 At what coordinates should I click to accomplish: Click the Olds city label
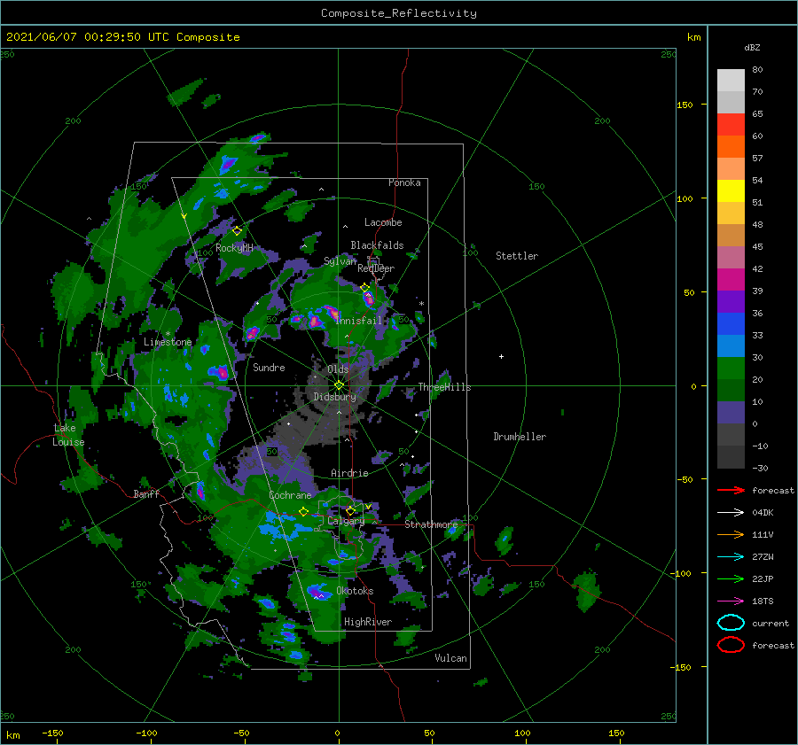click(x=338, y=369)
